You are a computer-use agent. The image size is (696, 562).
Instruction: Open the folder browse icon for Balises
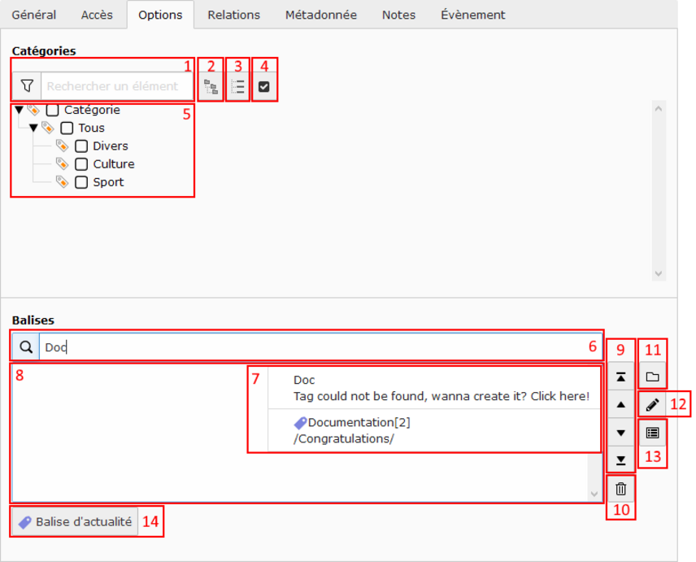point(652,377)
